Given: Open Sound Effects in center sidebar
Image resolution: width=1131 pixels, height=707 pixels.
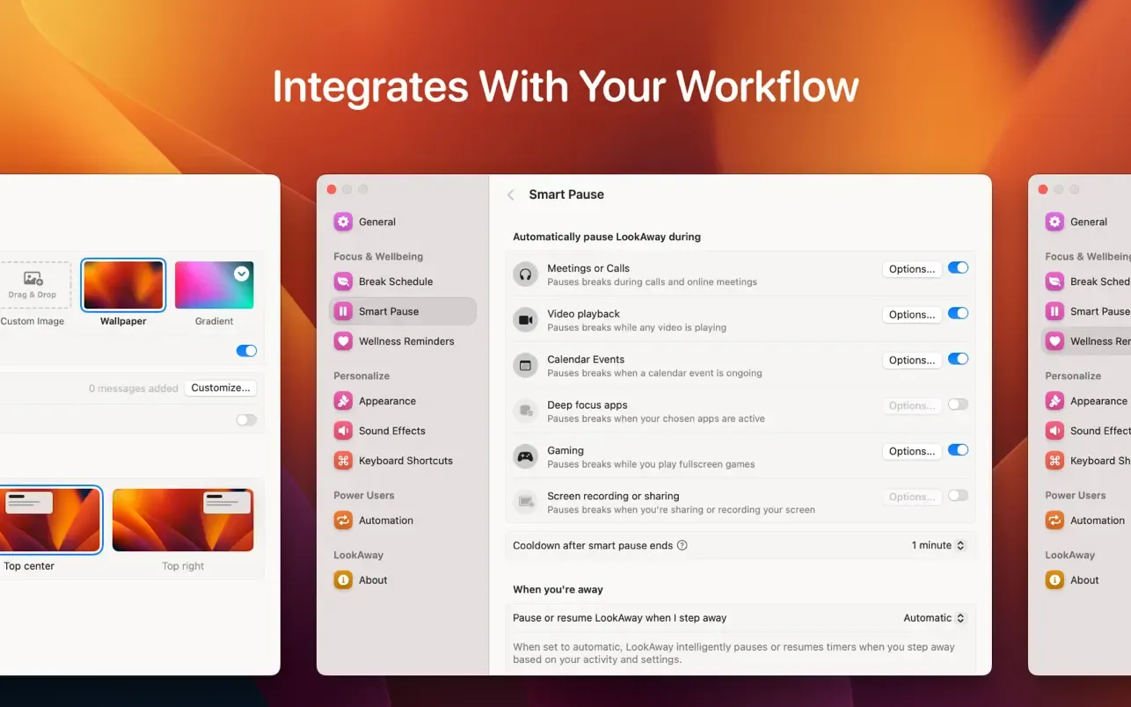Looking at the screenshot, I should point(405,431).
